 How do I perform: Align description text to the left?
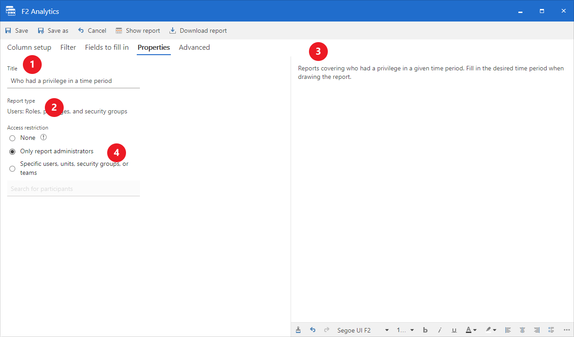point(508,330)
